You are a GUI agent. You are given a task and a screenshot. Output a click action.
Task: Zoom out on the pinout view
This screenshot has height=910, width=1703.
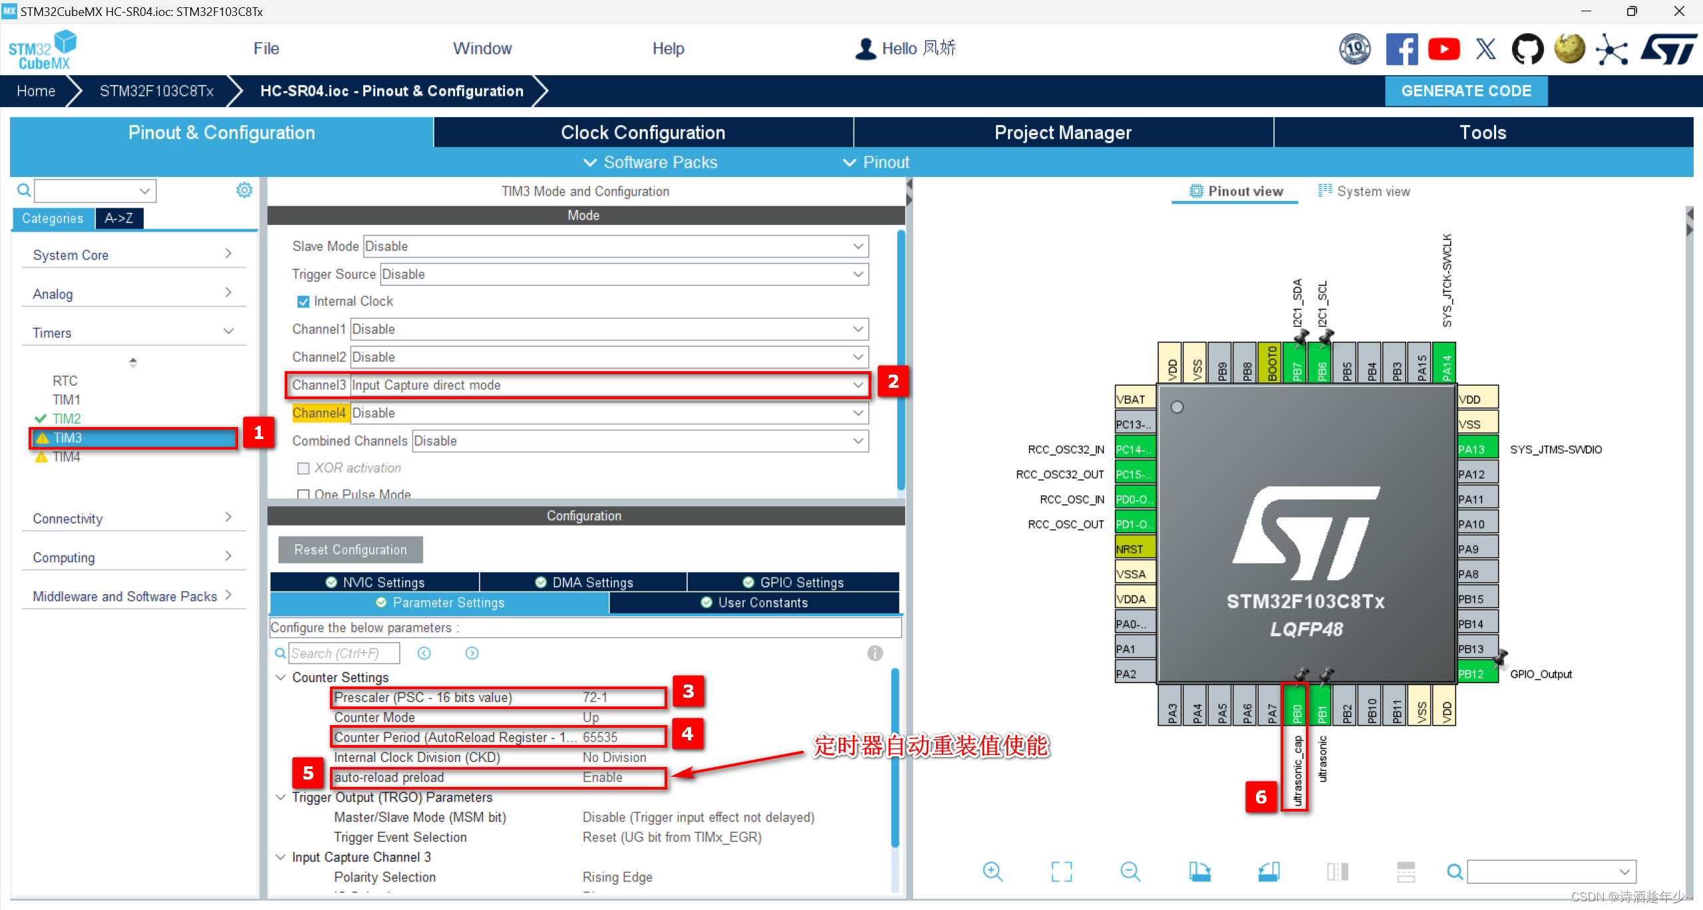1130,871
